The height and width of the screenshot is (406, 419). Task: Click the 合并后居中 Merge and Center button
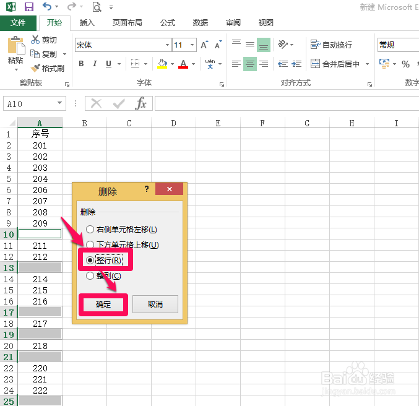pyautogui.click(x=335, y=64)
